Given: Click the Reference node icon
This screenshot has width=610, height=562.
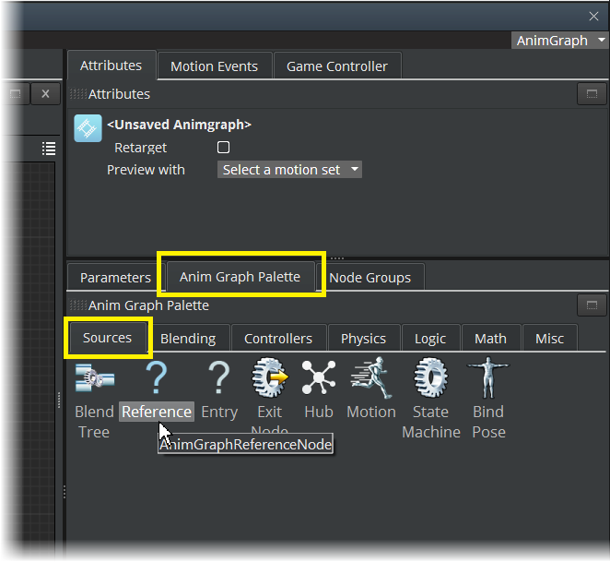Looking at the screenshot, I should click(157, 379).
